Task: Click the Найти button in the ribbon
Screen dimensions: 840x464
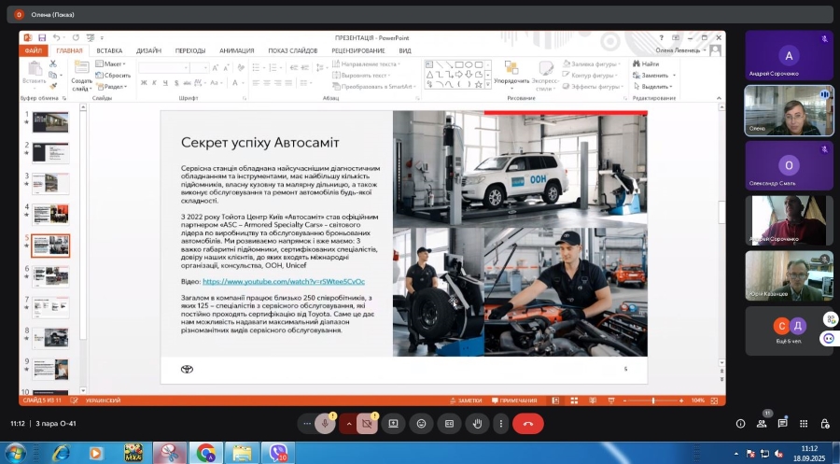Action: pos(646,63)
